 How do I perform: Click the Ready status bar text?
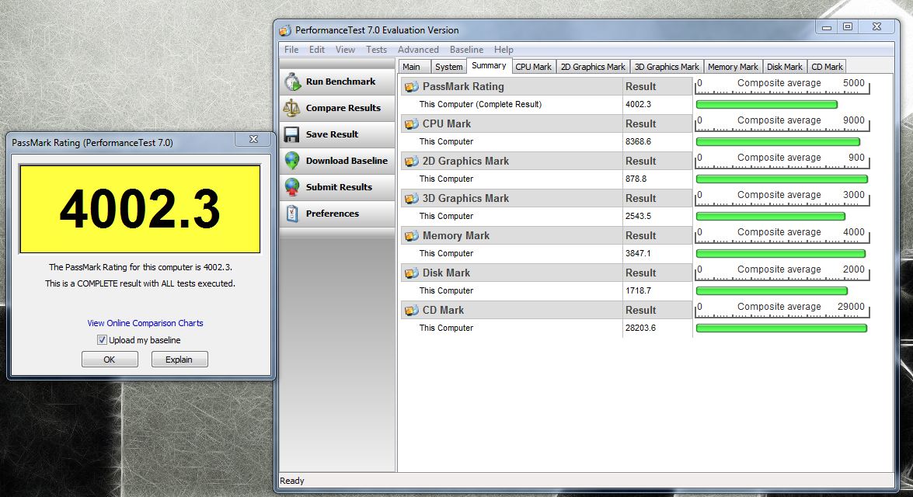pyautogui.click(x=292, y=481)
